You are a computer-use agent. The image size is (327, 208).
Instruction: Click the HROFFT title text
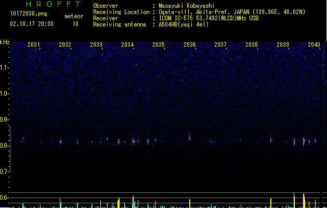(53, 4)
